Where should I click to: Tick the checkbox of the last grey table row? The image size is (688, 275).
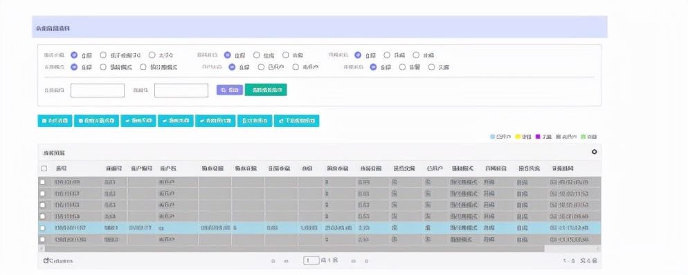point(42,240)
